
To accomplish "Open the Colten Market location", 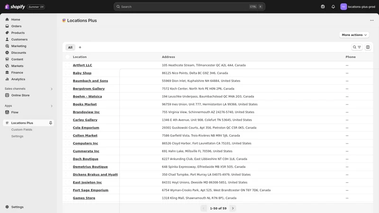I will click(85, 135).
